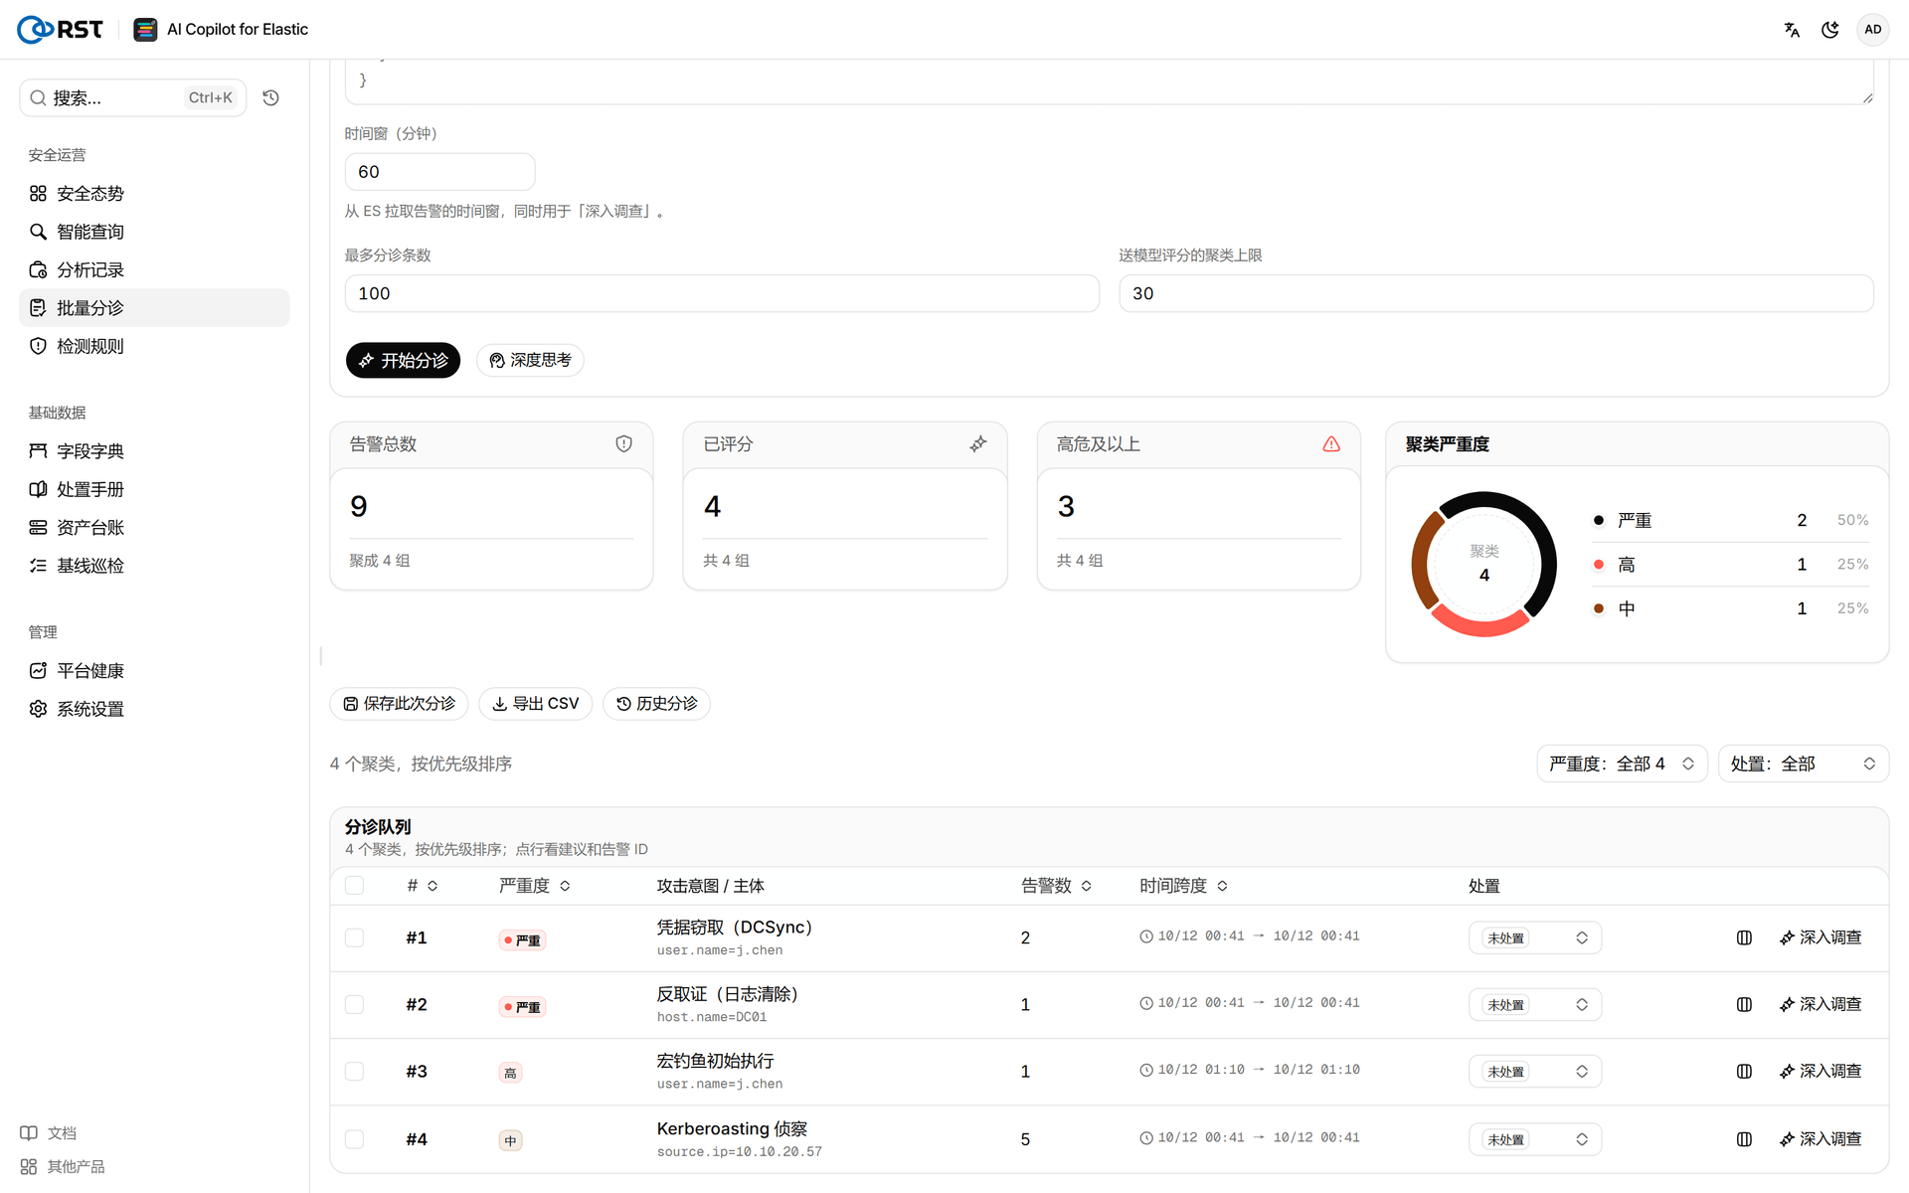This screenshot has width=1909, height=1193.
Task: Open the 严重度: 全部 4 filter dropdown
Action: pyautogui.click(x=1622, y=764)
